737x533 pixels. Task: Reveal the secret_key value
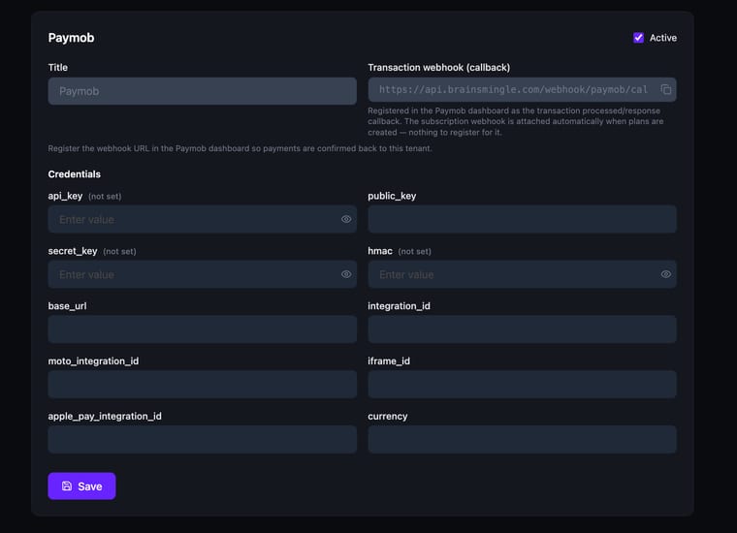(346, 274)
